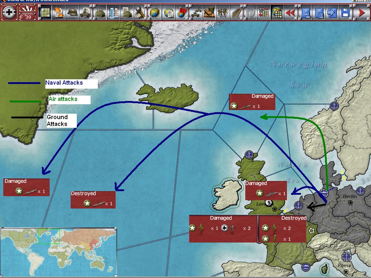This screenshot has height=278, width=371.
Task: Click the grid plus/minus toolbar icon
Action: (x=264, y=12)
